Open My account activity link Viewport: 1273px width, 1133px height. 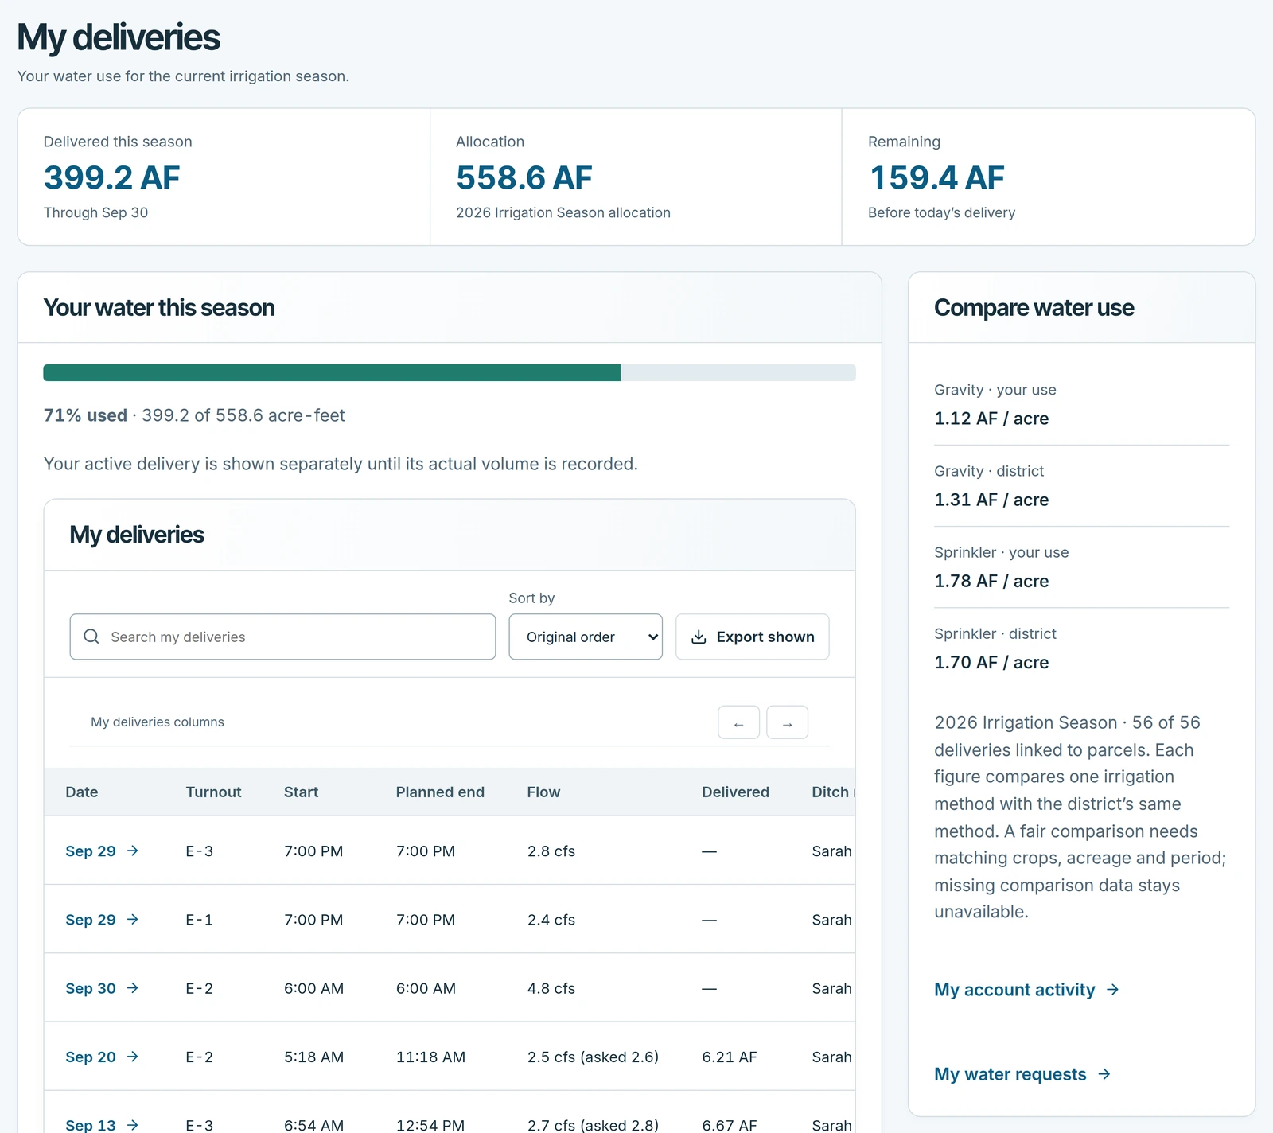(x=1026, y=990)
